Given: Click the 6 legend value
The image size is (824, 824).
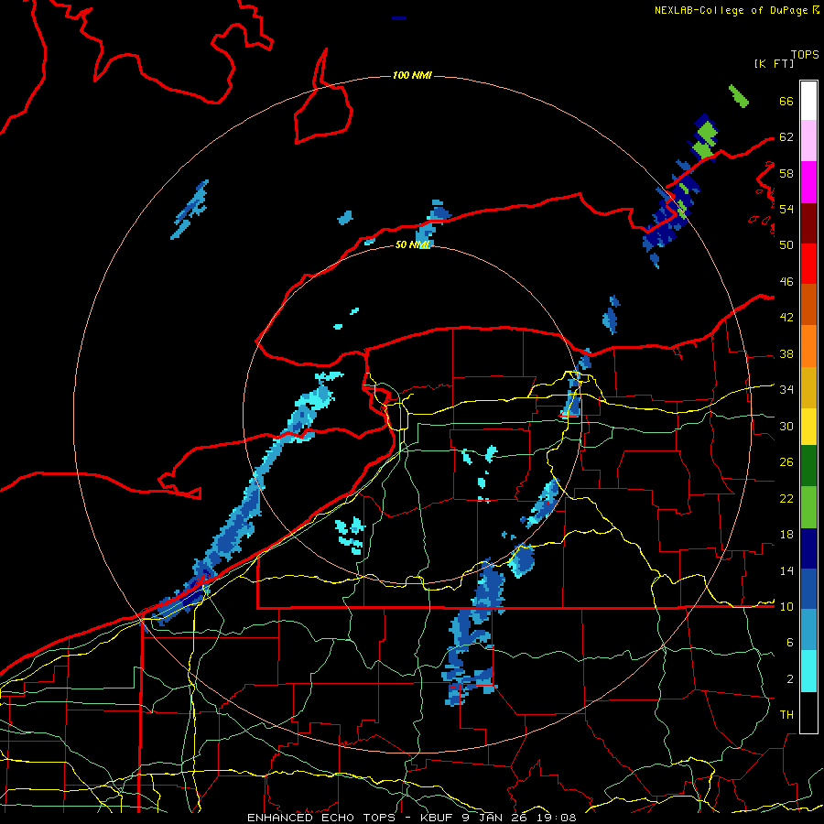Looking at the screenshot, I should coord(790,643).
